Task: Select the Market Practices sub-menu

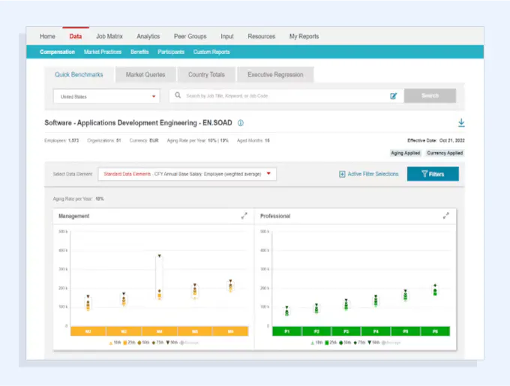Action: click(103, 52)
